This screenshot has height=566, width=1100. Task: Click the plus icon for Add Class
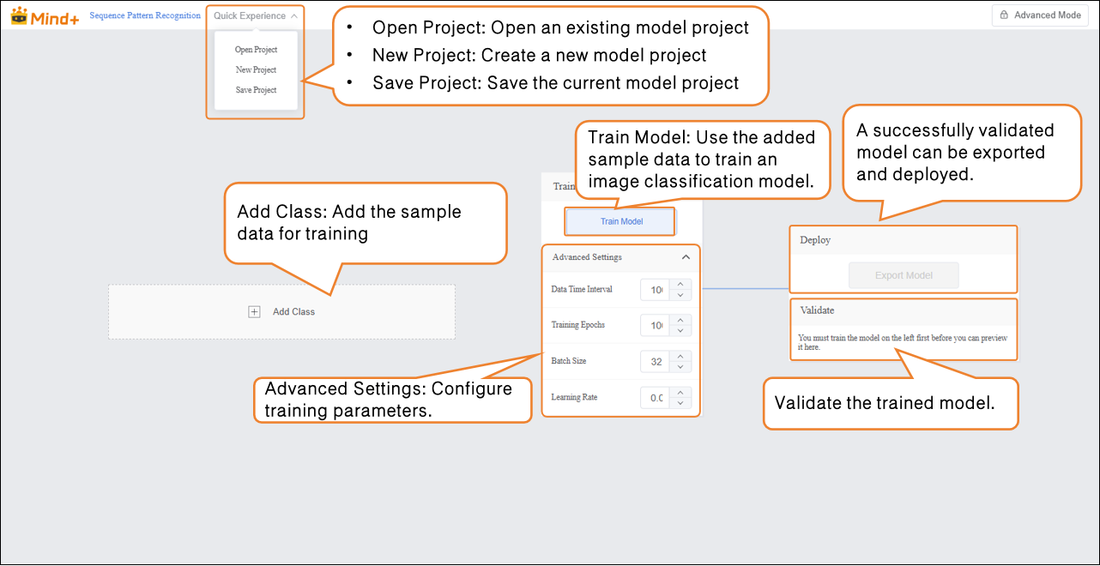pyautogui.click(x=254, y=312)
